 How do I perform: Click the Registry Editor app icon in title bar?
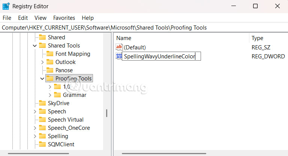(6, 6)
